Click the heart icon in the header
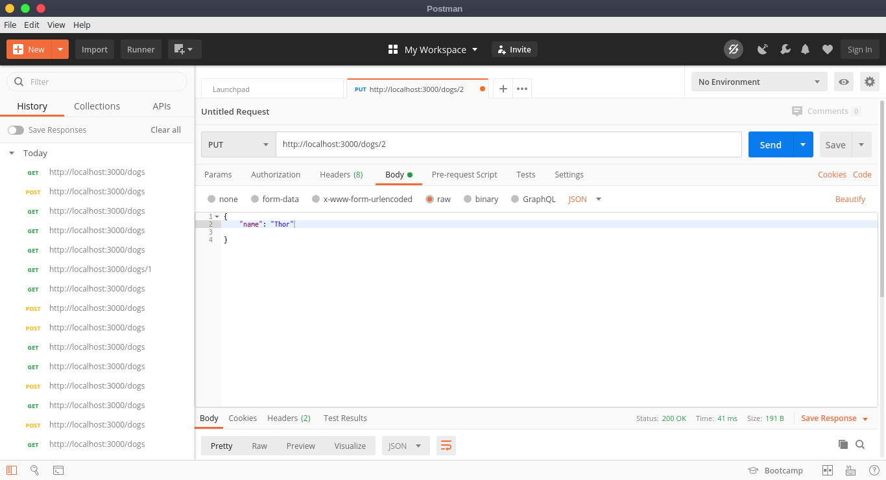886x480 pixels. point(827,49)
